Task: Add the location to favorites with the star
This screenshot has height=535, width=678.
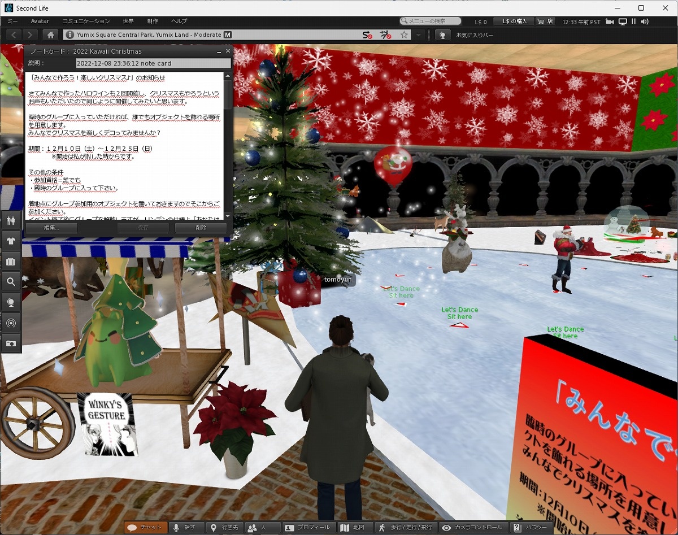Action: point(404,35)
